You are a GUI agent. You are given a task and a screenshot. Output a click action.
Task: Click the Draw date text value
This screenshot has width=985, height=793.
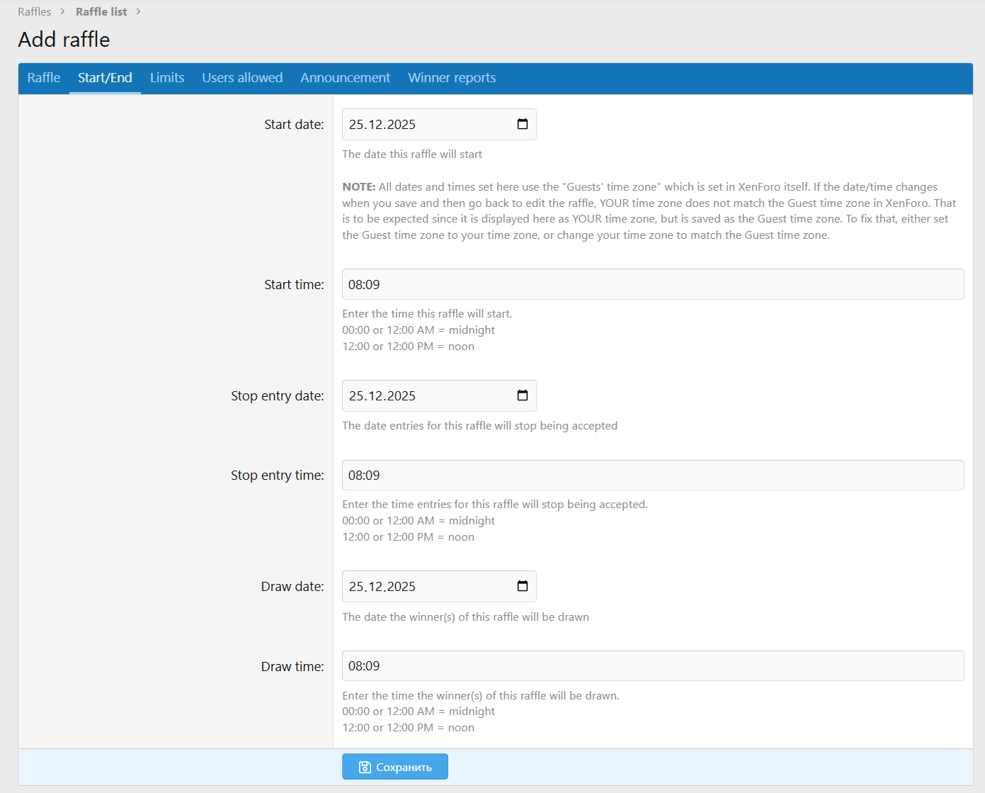[x=382, y=587]
